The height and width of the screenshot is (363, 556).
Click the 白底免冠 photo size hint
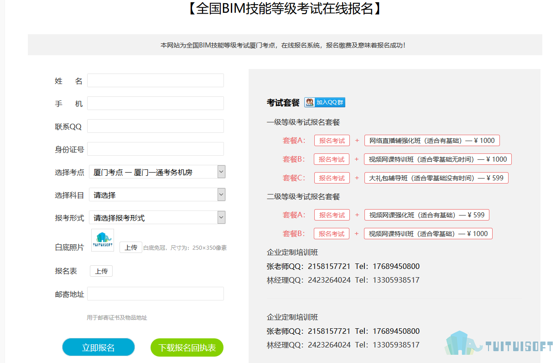pos(185,248)
